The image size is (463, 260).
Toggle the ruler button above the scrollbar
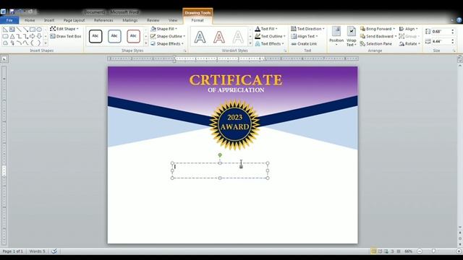460,59
